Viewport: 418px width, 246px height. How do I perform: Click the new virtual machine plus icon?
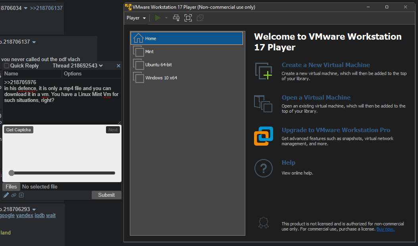click(x=263, y=71)
